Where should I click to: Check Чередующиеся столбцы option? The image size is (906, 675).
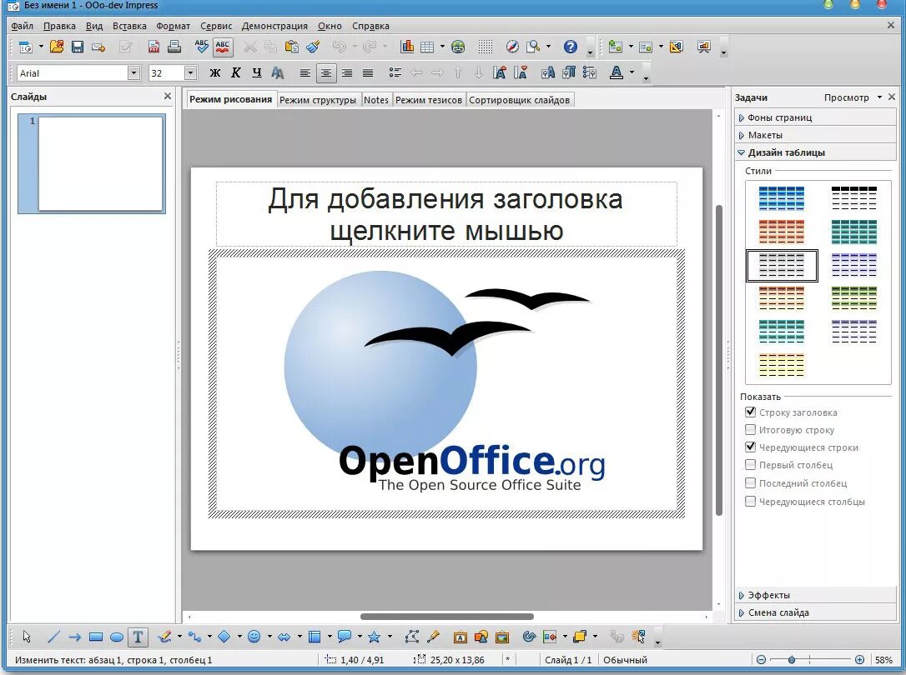[750, 501]
